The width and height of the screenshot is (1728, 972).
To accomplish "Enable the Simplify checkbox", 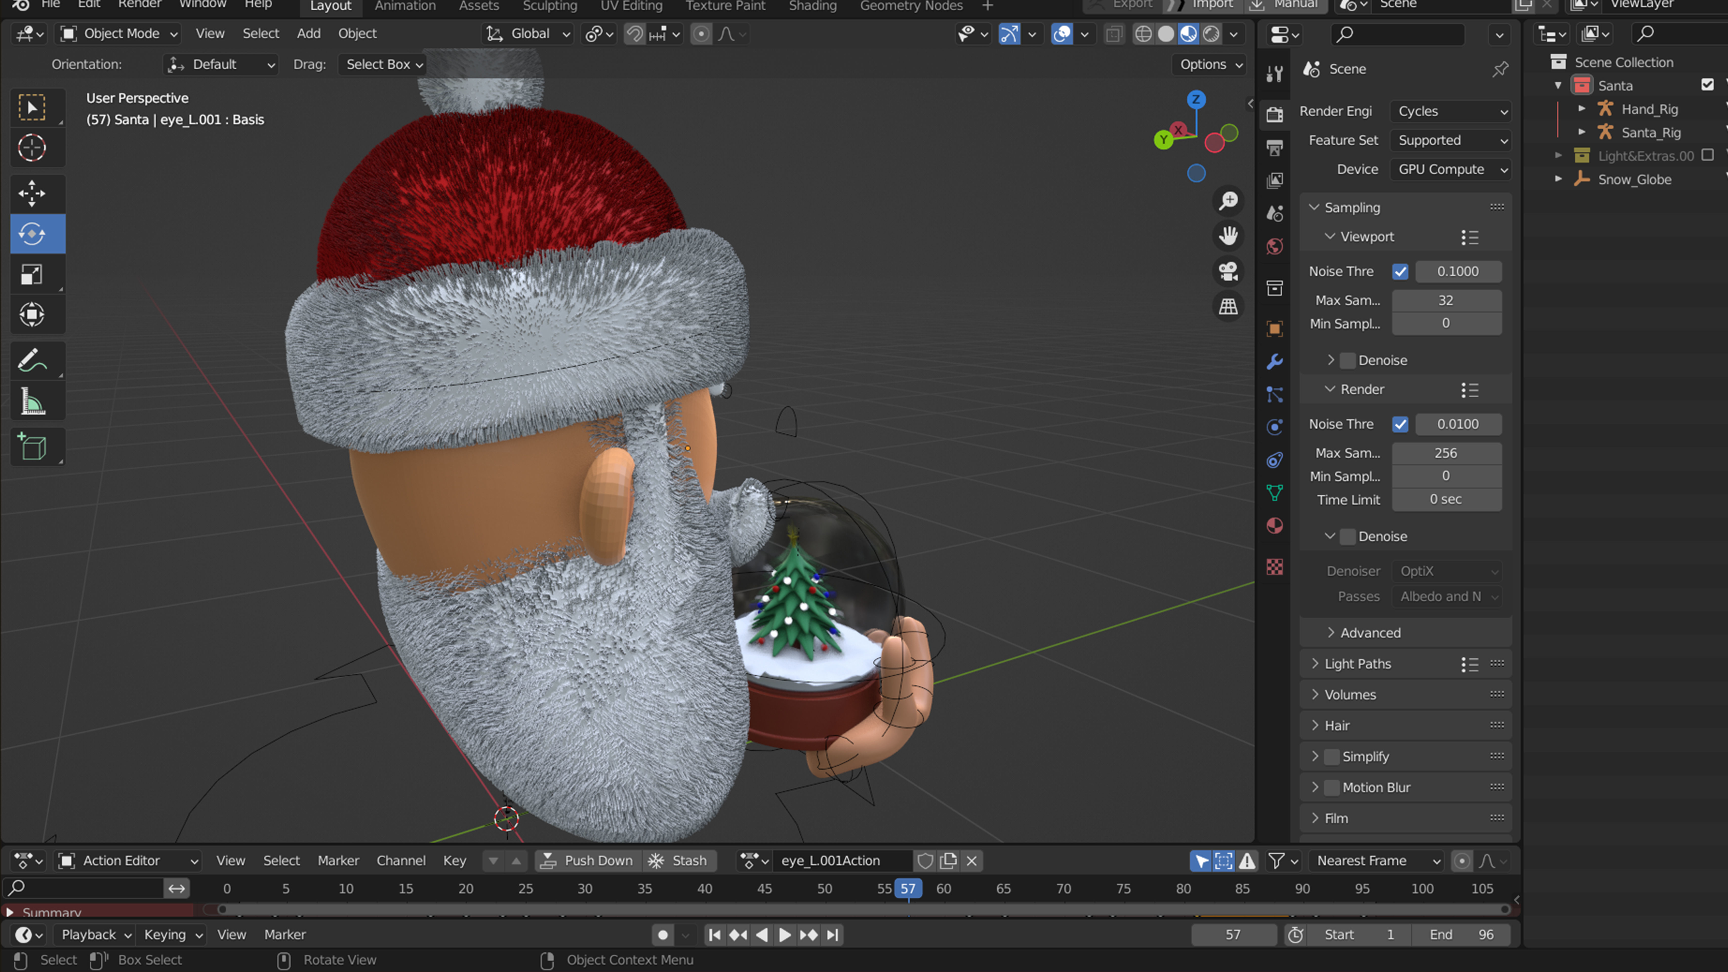I will coord(1332,757).
